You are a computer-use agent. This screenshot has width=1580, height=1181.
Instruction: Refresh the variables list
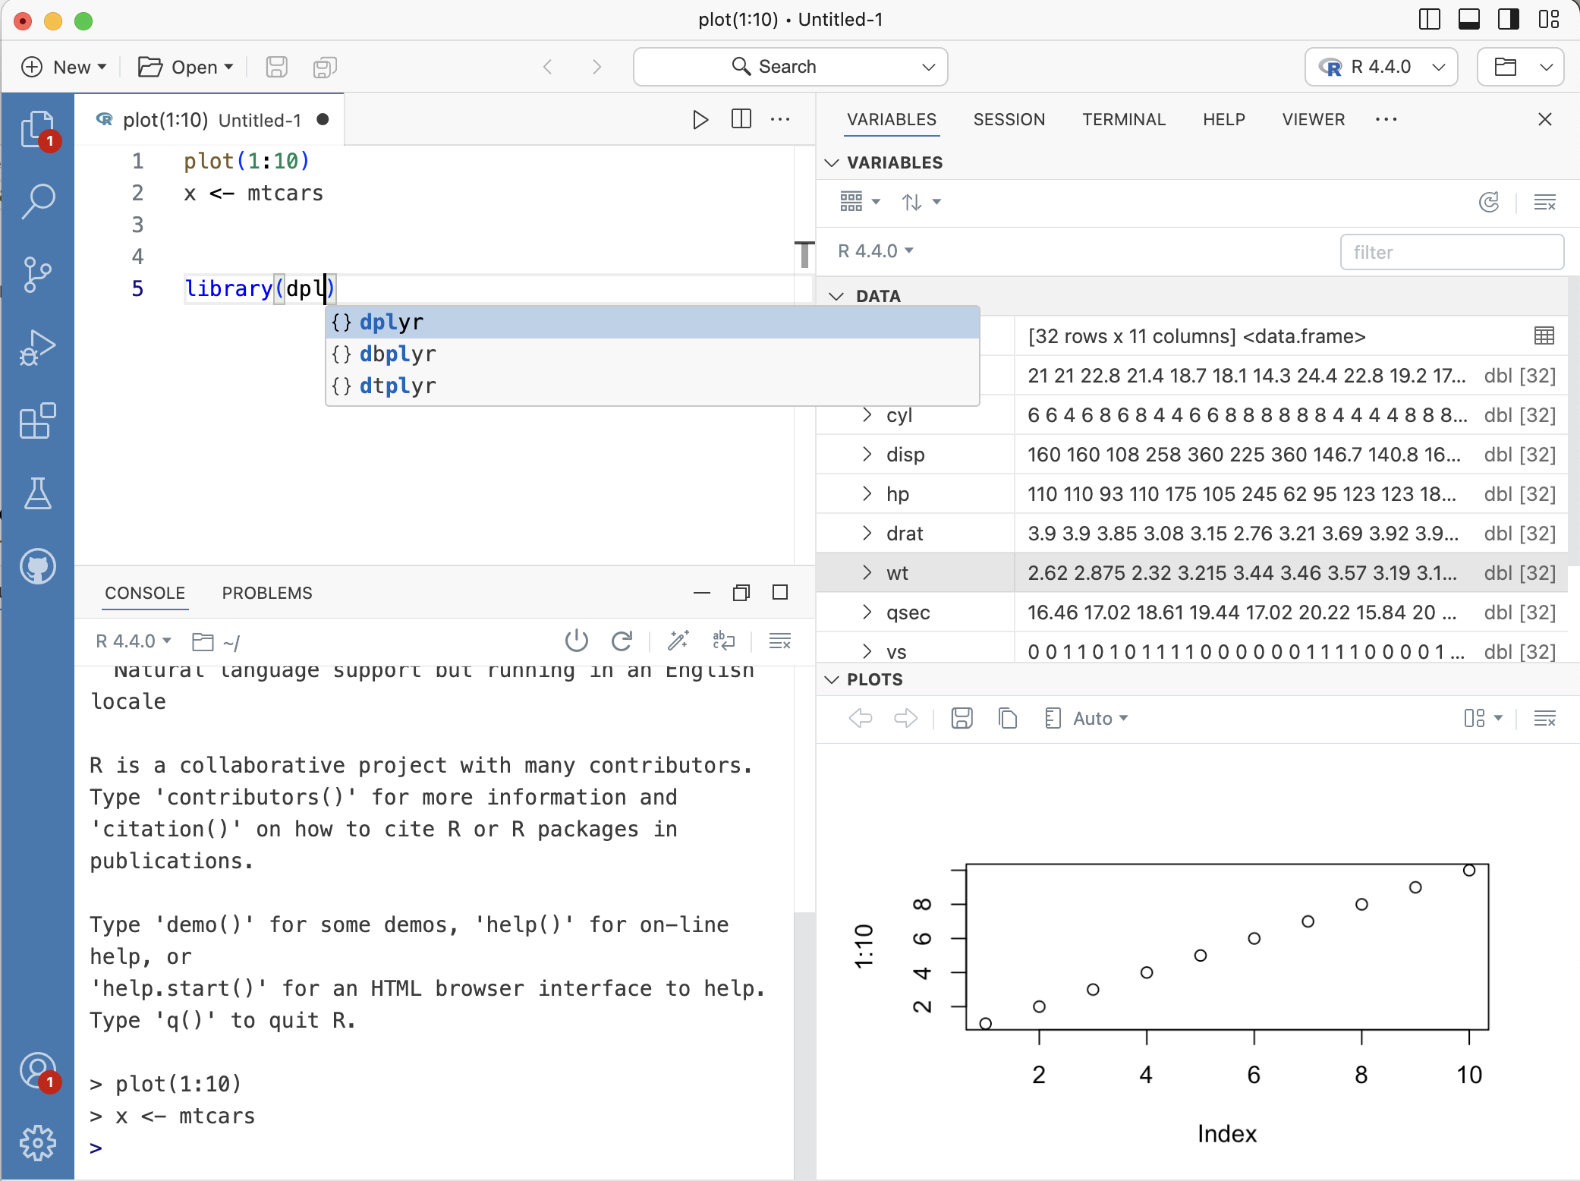(x=1489, y=202)
